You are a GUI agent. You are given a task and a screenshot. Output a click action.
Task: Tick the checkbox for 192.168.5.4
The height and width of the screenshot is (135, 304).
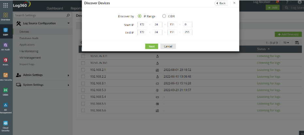click(83, 97)
